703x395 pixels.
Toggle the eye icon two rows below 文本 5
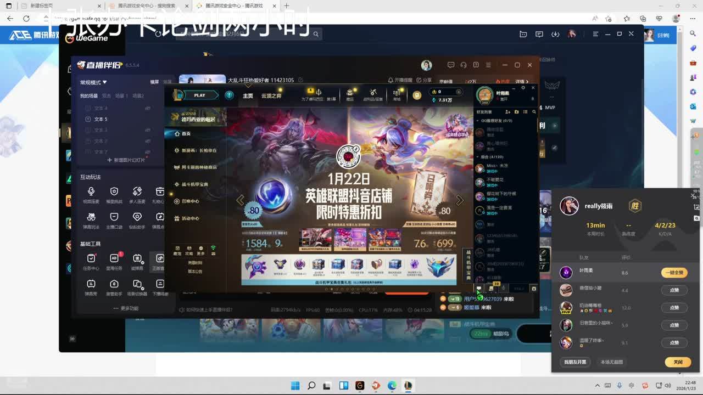147,141
